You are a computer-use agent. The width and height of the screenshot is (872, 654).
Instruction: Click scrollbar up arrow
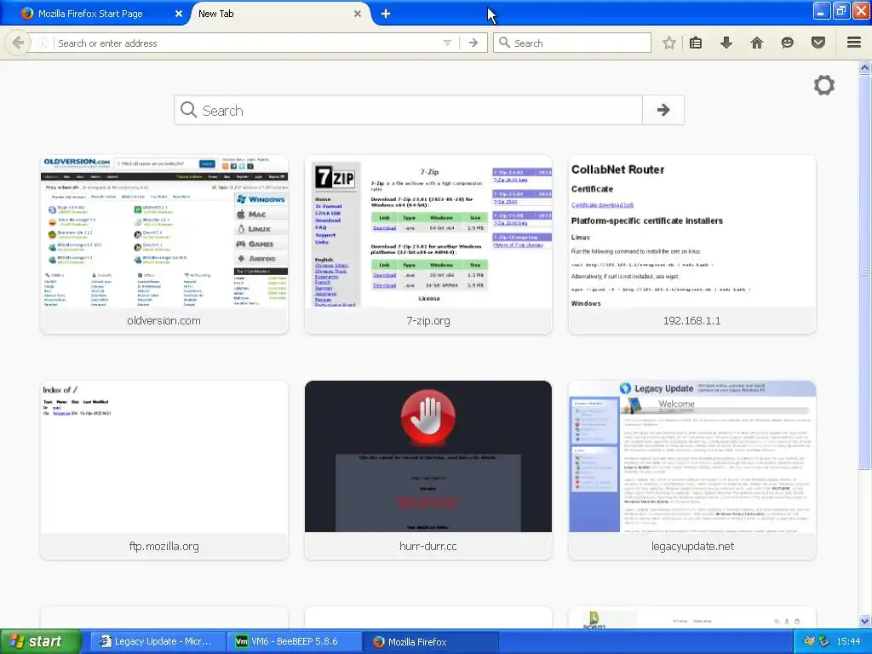(865, 68)
